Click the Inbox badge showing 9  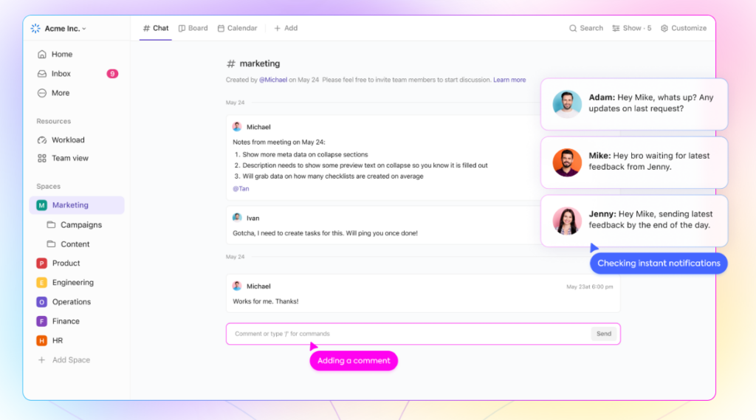(x=112, y=74)
